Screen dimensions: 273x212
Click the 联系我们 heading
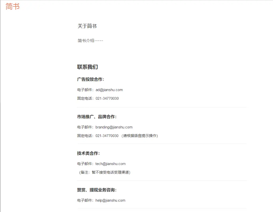coord(87,67)
